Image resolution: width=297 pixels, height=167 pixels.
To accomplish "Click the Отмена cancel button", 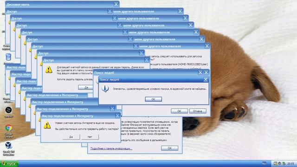I will pos(198,111).
